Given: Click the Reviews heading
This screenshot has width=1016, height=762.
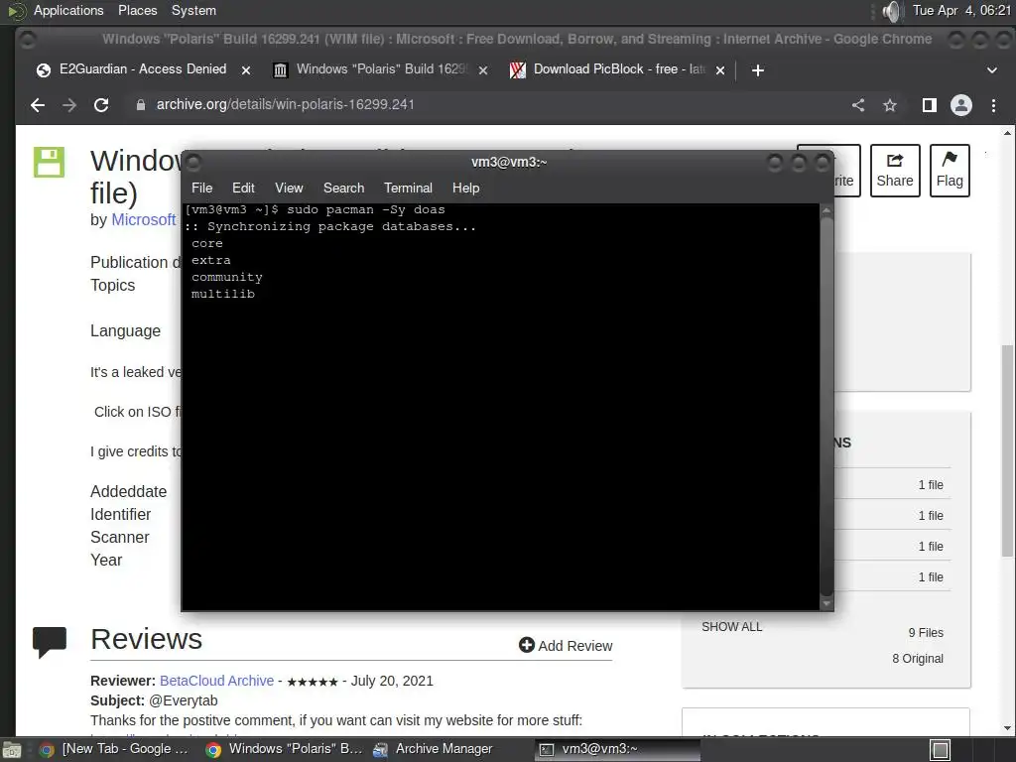Looking at the screenshot, I should point(147,639).
